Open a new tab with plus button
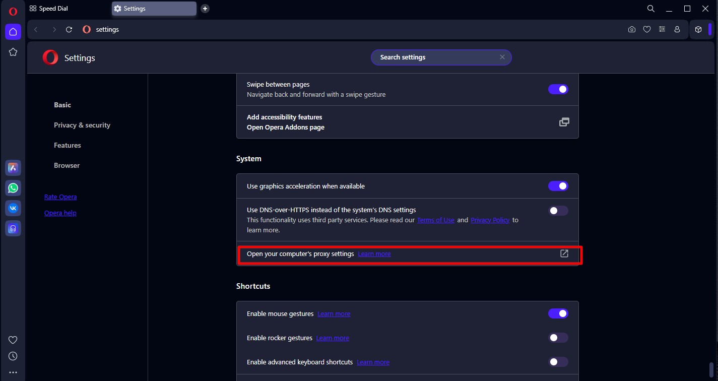Viewport: 718px width, 381px height. [x=205, y=9]
